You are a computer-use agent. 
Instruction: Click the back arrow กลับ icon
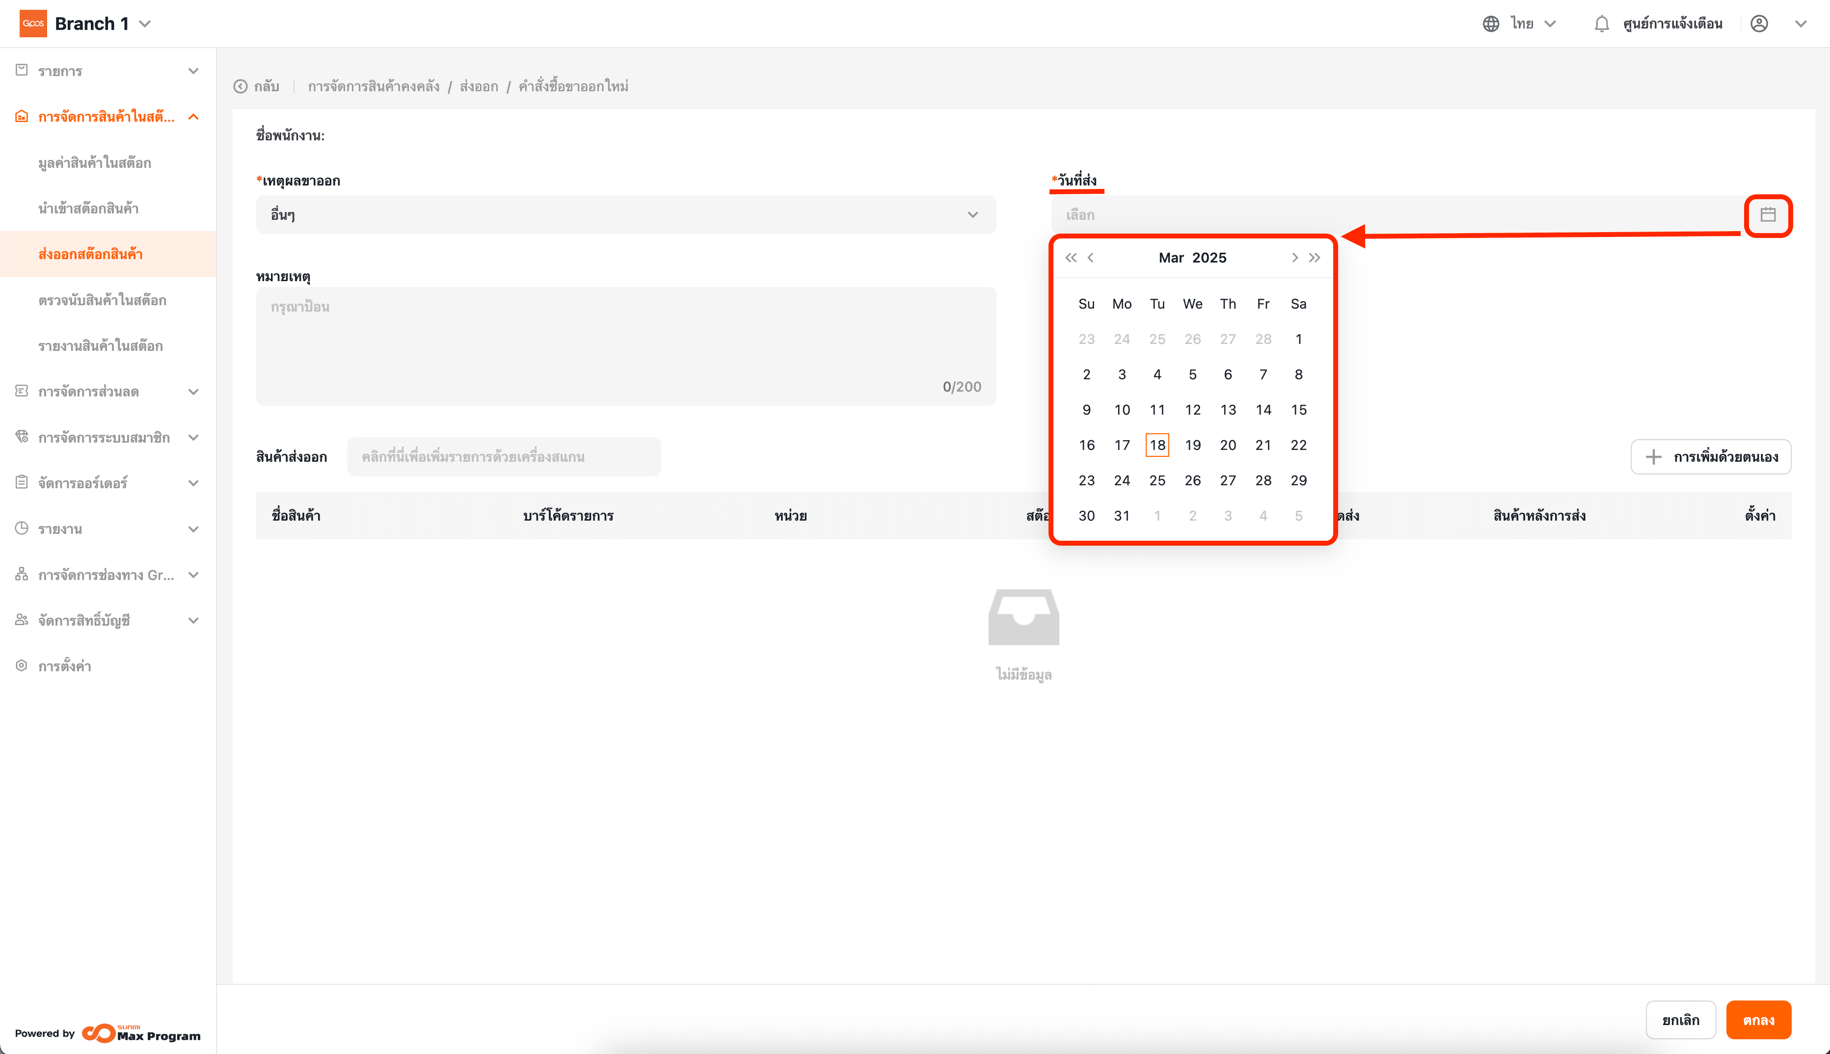(x=241, y=87)
